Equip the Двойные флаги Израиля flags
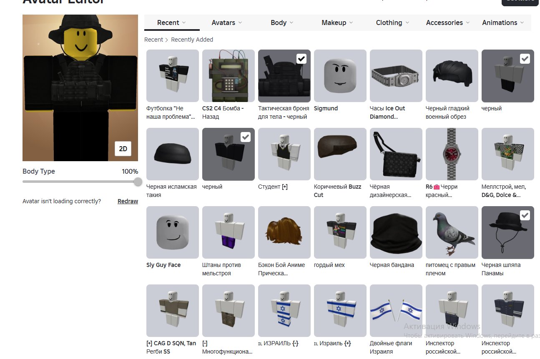Viewport: 540px width, 359px height. click(x=396, y=311)
